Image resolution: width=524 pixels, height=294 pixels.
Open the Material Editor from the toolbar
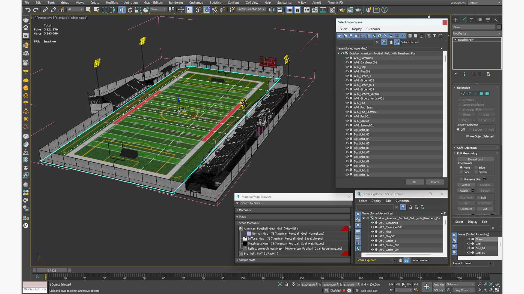click(332, 10)
